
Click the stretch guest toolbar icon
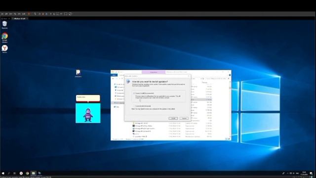tap(70, 14)
